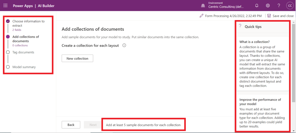Click the Quick tips question mark icon
The height and width of the screenshot is (133, 296).
240,26
